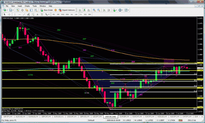The width and height of the screenshot is (205, 123).
Task: Switch to the AUDCAD,H4 chart tab
Action: click(x=20, y=117)
